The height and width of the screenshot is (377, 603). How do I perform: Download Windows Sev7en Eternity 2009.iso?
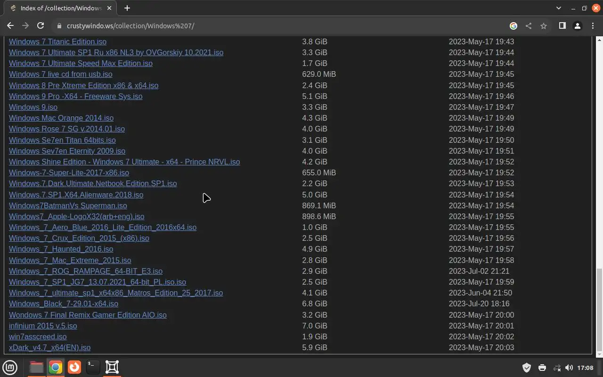67,151
